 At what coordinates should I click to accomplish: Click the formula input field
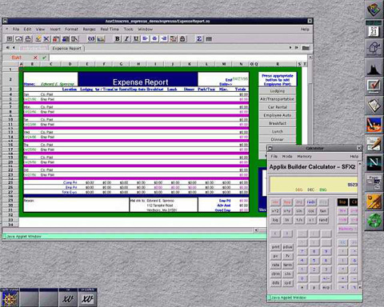178,58
